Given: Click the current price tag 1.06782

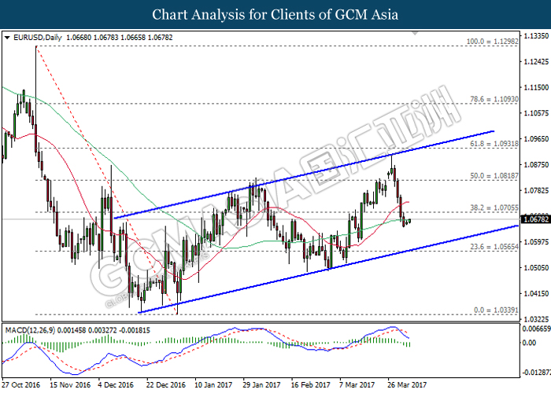Looking at the screenshot, I should click(x=535, y=219).
